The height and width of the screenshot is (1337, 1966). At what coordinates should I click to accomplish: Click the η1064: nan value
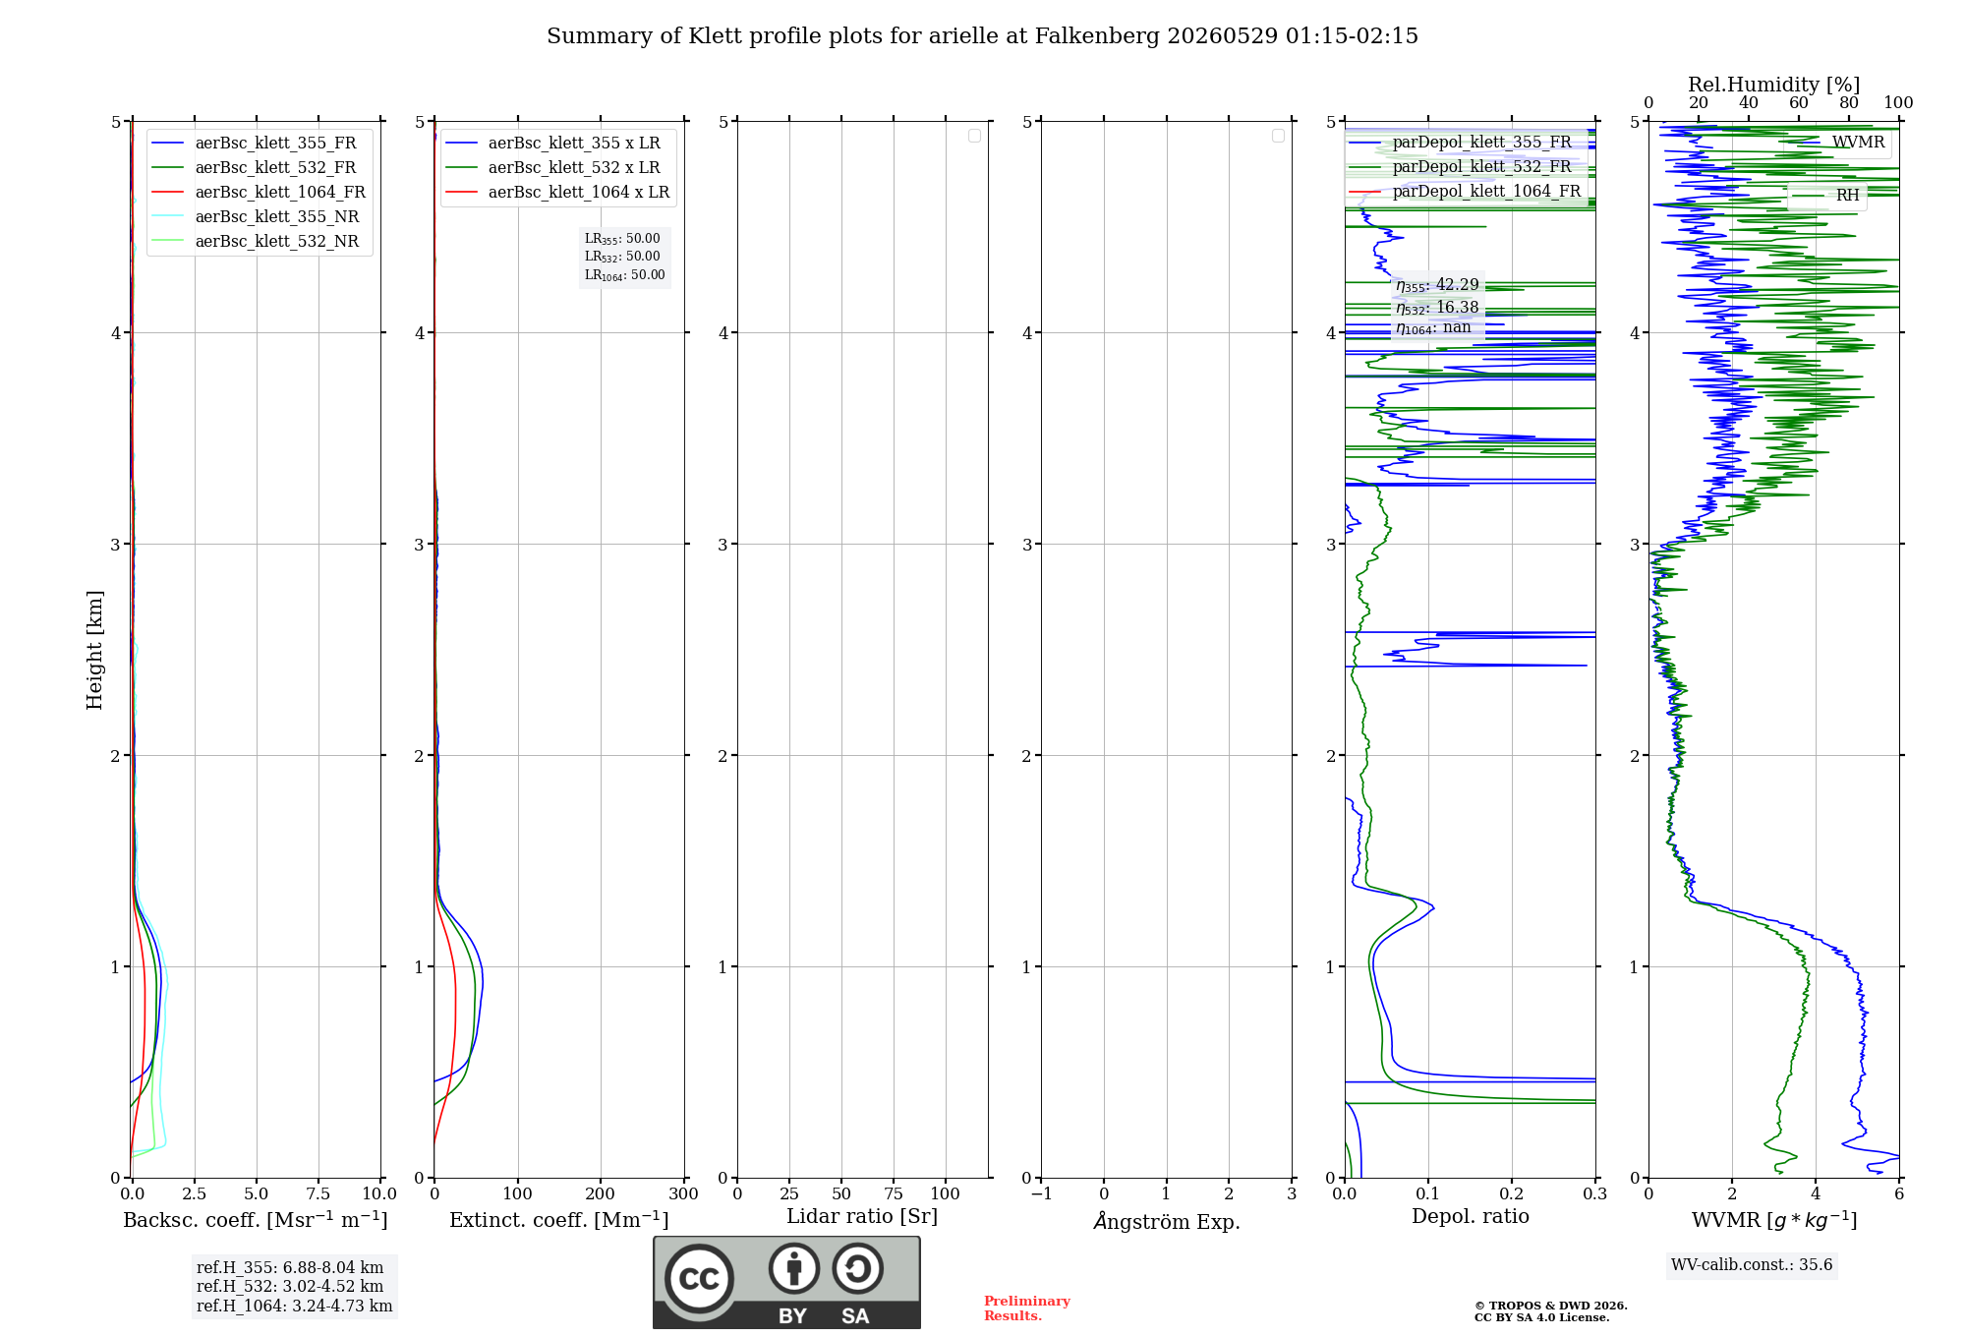1433,328
